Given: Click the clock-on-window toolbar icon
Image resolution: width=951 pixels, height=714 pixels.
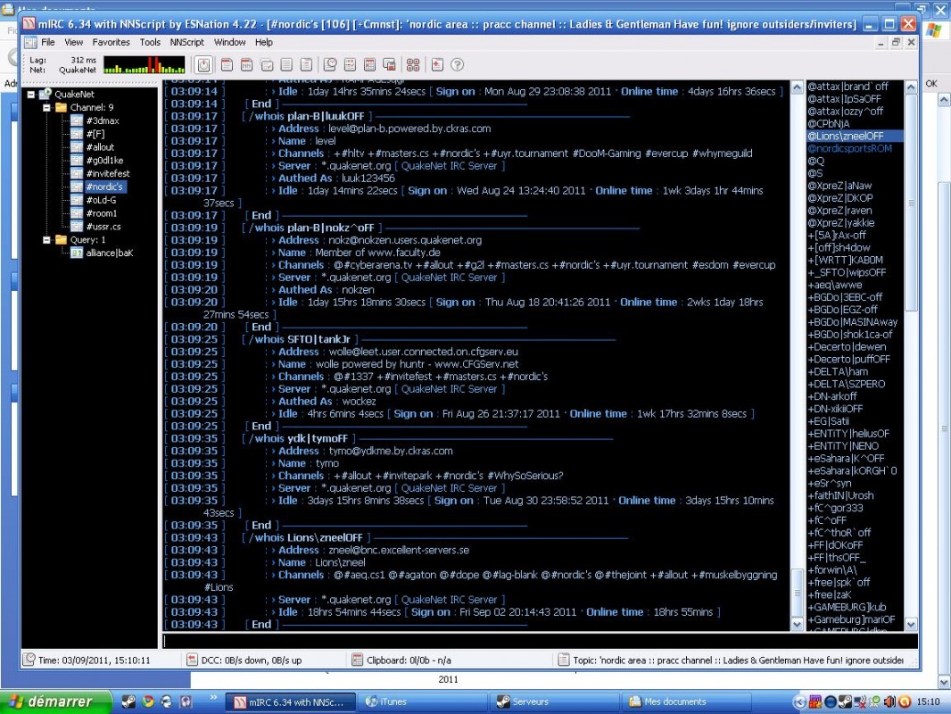Looking at the screenshot, I should point(330,64).
